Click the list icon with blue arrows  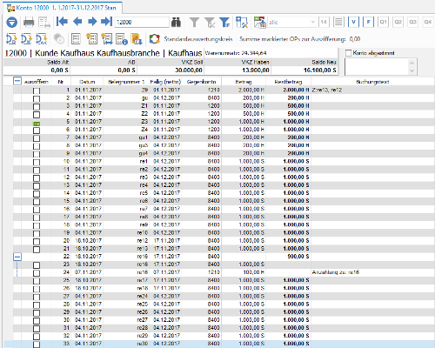(x=107, y=39)
